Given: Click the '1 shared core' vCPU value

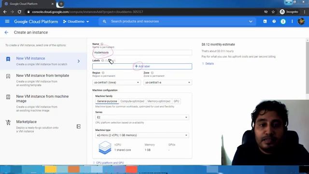Looking at the screenshot, I should tap(123, 150).
